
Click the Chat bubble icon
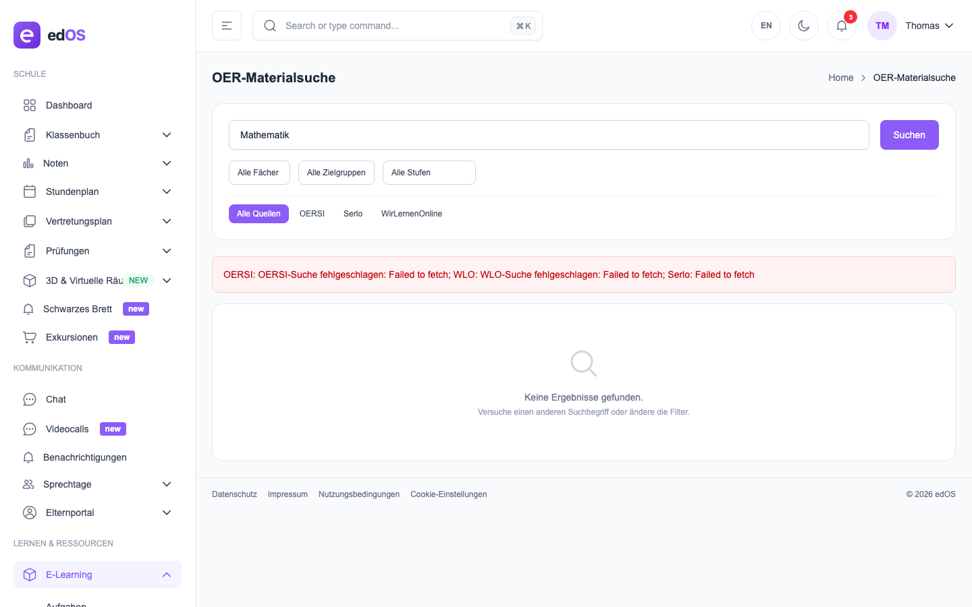point(30,399)
